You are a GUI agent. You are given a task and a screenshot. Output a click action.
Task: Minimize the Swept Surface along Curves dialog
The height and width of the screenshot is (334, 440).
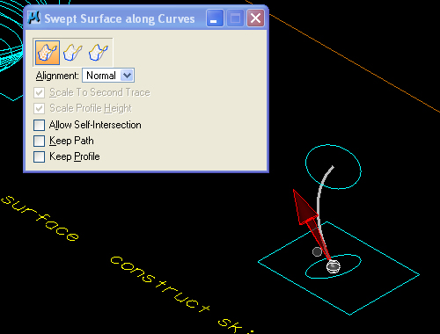point(215,18)
